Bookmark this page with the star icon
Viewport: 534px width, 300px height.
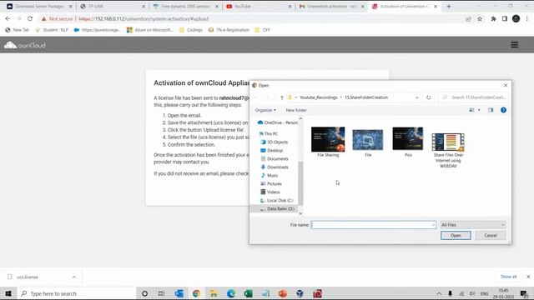(480, 18)
